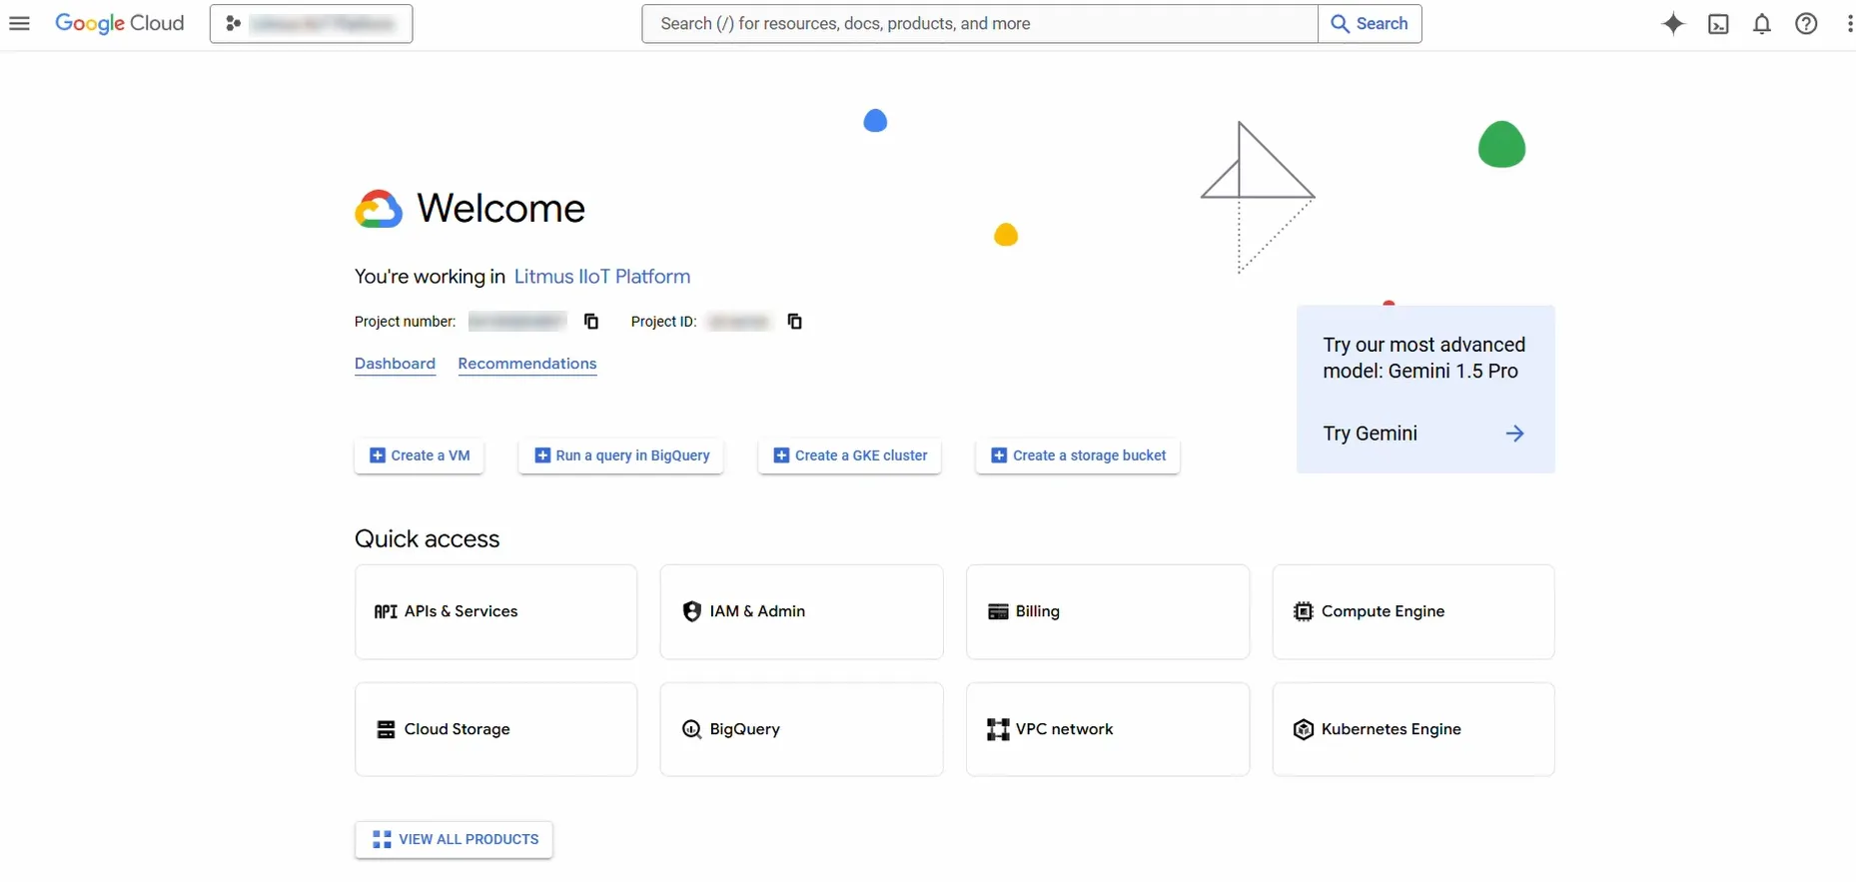Image resolution: width=1856 pixels, height=882 pixels.
Task: Open Cloud Storage quick access card
Action: coord(496,729)
